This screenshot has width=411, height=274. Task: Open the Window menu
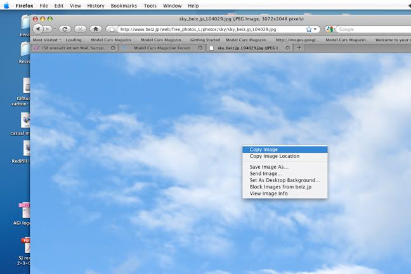[173, 6]
